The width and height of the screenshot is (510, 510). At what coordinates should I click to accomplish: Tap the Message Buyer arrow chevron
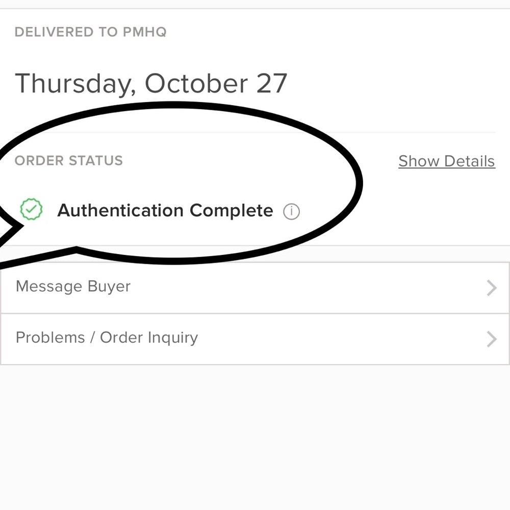492,288
